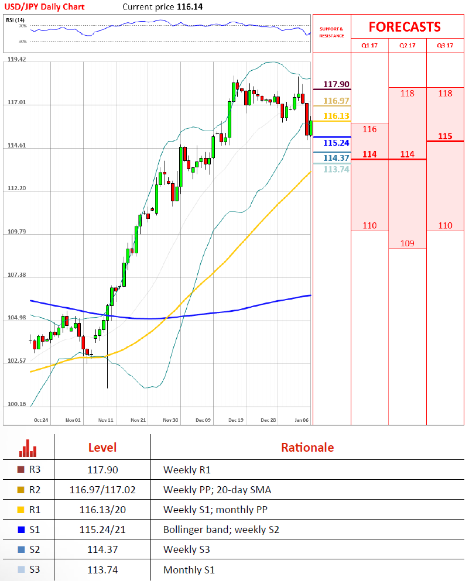Click the 113.74 cell in Level column
This screenshot has width=469, height=581.
point(102,569)
